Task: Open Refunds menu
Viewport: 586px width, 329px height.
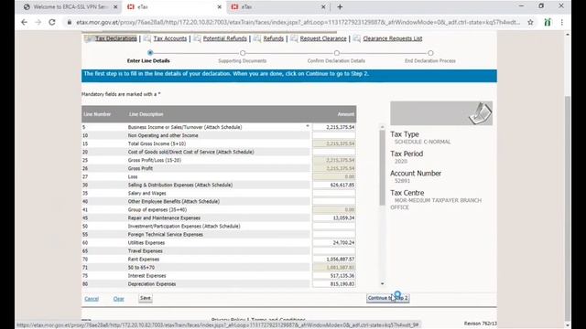Action: pyautogui.click(x=274, y=38)
